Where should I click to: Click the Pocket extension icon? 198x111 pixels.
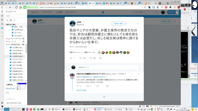tap(166, 7)
